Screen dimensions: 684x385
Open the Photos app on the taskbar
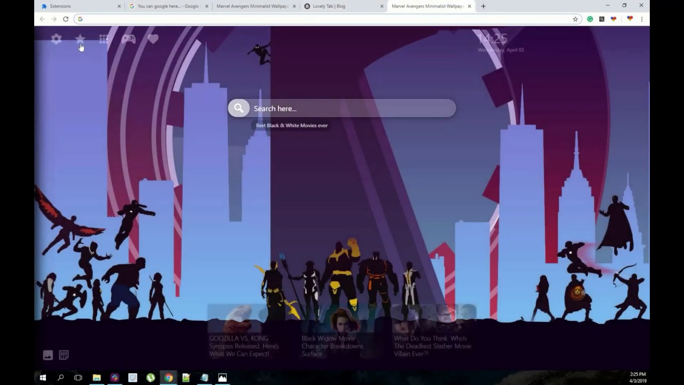[222, 378]
